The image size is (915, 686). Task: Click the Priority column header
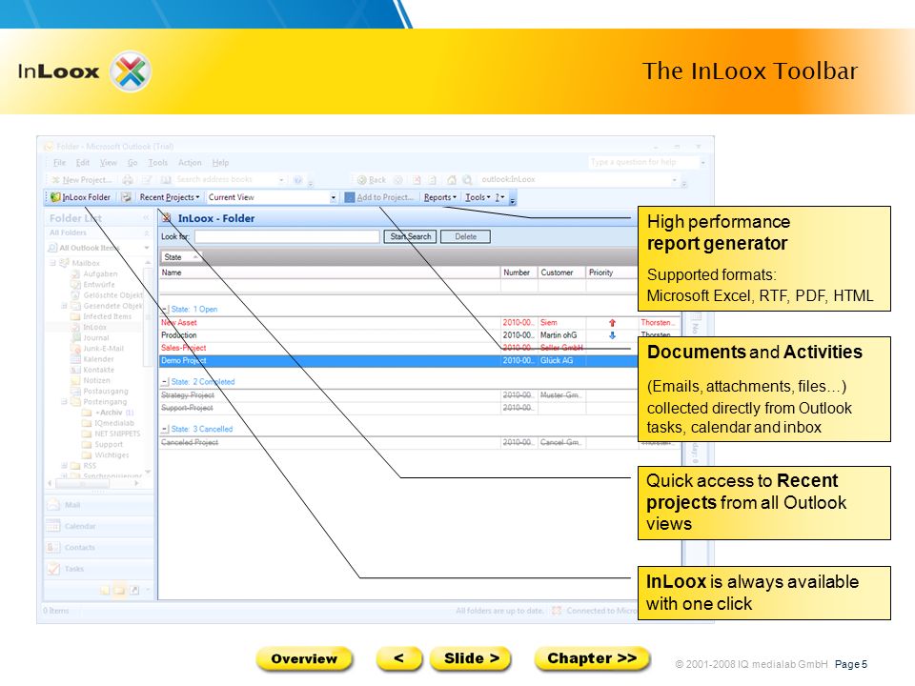[x=612, y=272]
